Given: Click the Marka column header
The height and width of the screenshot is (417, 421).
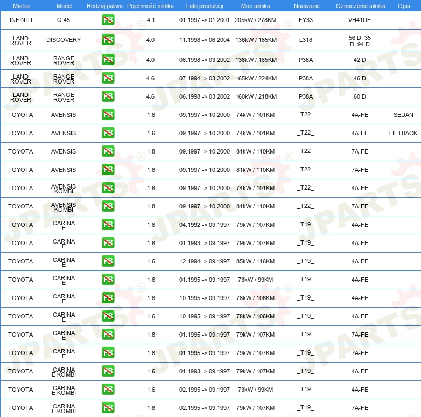Looking at the screenshot, I should pos(21,6).
